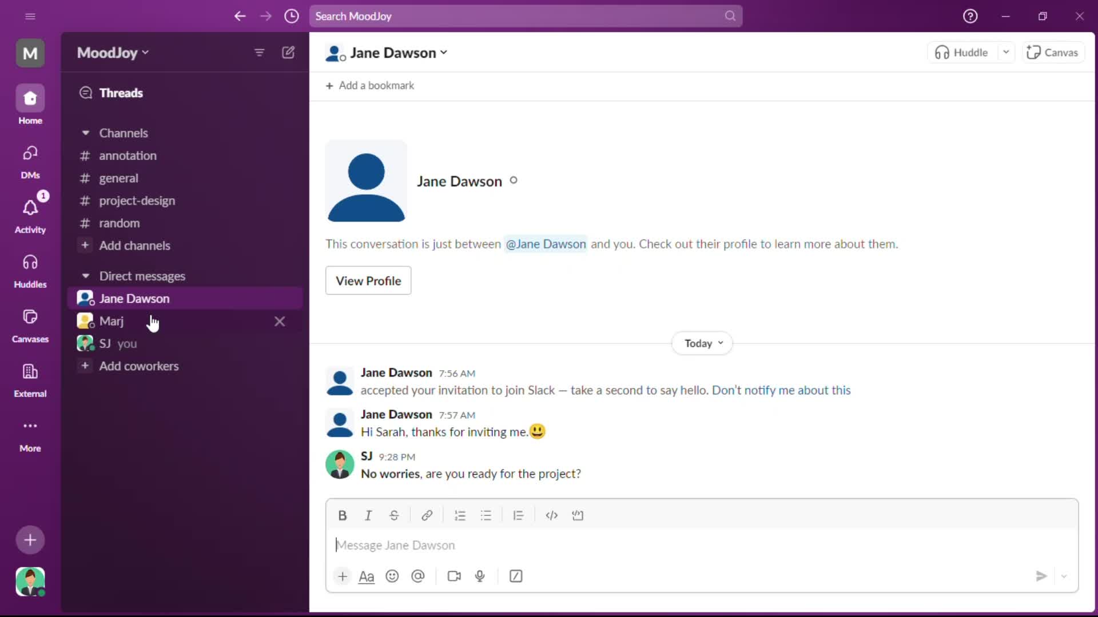Open the DMs tab in sidebar
Viewport: 1098px width, 617px height.
30,162
